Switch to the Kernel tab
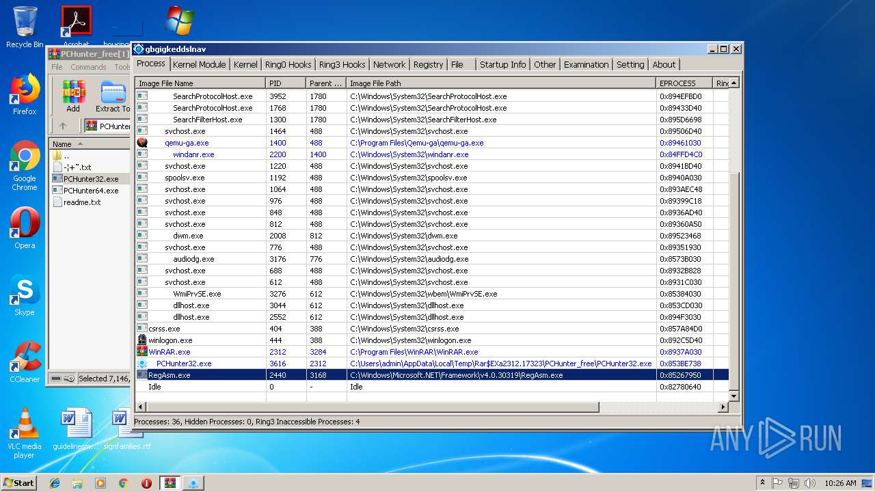The width and height of the screenshot is (875, 492). (x=245, y=64)
